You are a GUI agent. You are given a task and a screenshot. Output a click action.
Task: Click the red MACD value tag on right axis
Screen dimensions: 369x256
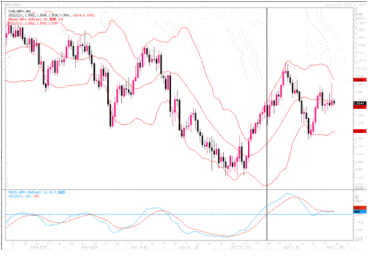pos(359,208)
